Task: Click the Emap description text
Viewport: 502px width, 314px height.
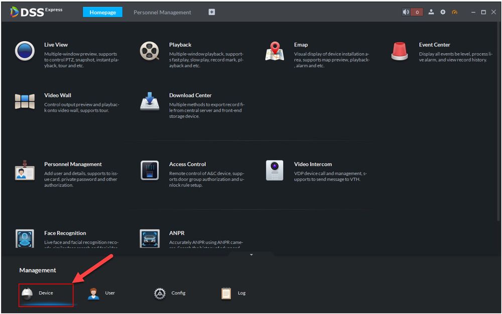Action: [332, 60]
